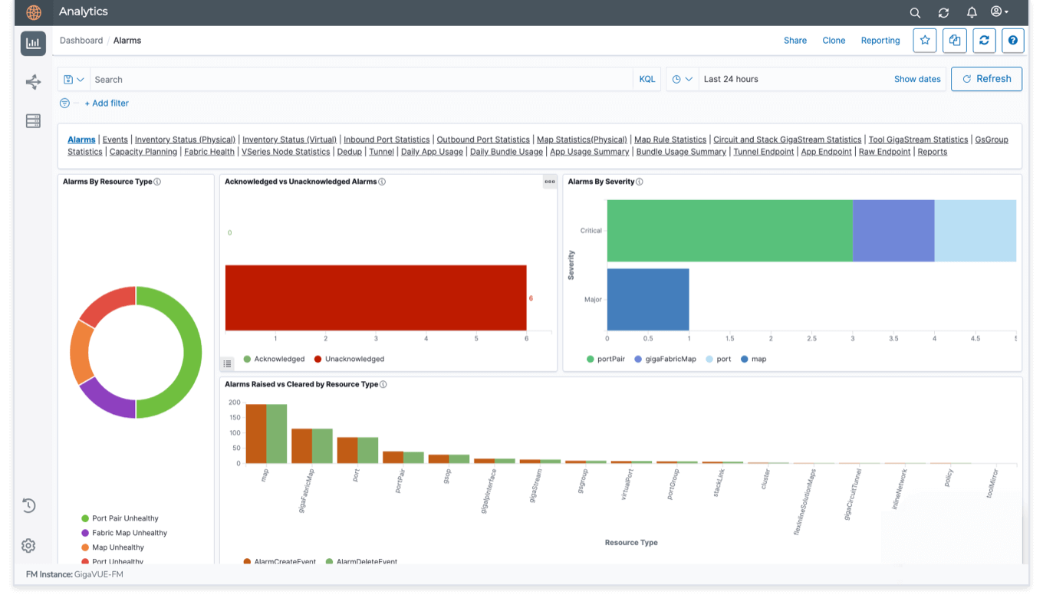Click + Add filter
The height and width of the screenshot is (598, 1043).
click(107, 103)
